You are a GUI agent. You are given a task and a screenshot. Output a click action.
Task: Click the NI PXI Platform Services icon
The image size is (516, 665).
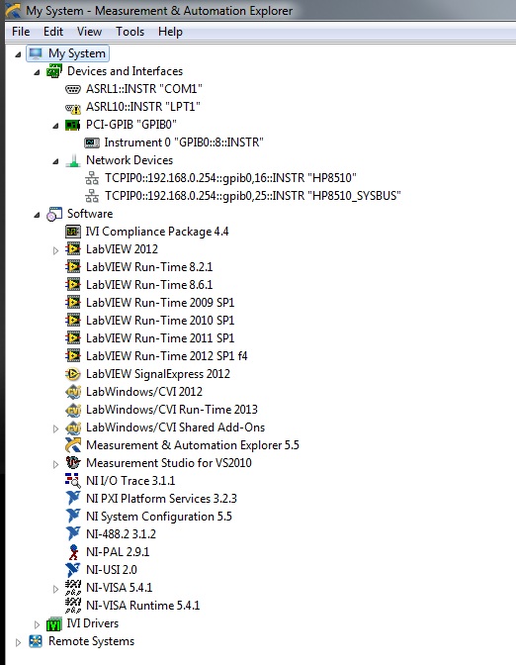73,498
